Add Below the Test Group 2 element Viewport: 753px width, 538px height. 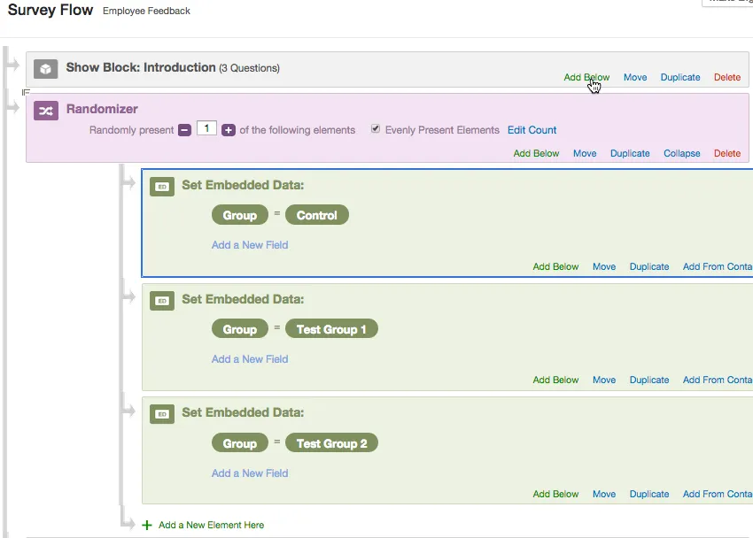click(555, 494)
